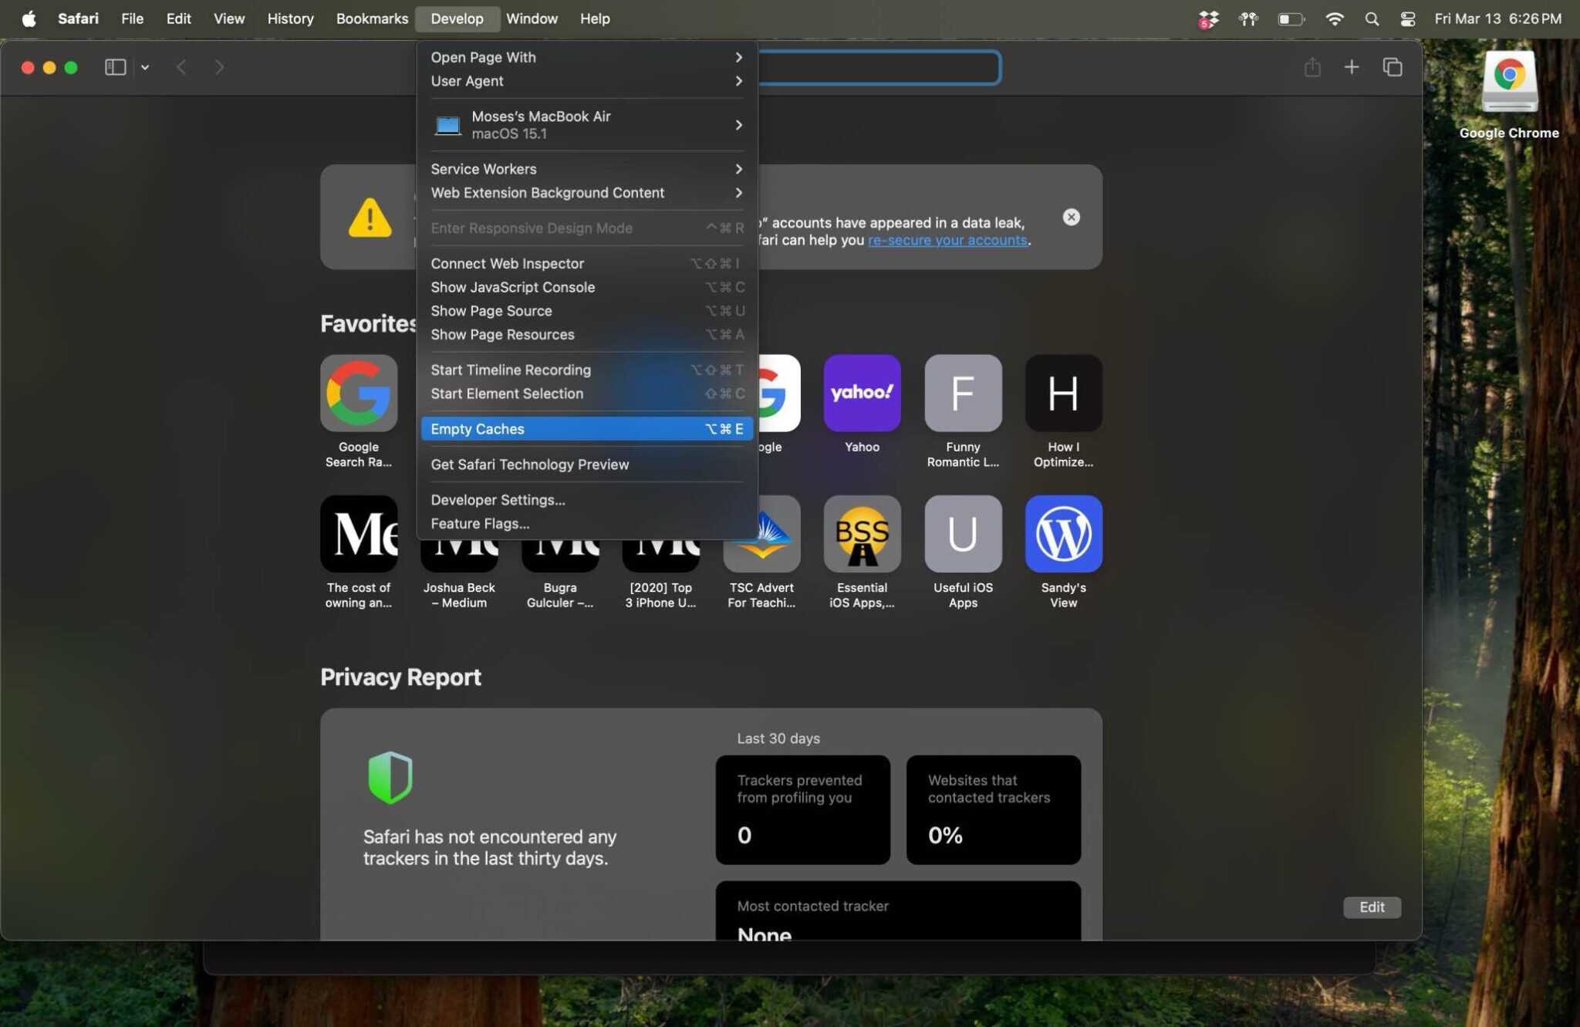Open Control Center icon

(1408, 19)
